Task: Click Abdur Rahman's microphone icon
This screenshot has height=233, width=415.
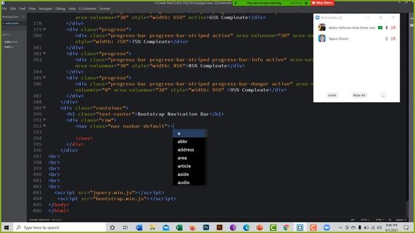Action: pyautogui.click(x=386, y=28)
